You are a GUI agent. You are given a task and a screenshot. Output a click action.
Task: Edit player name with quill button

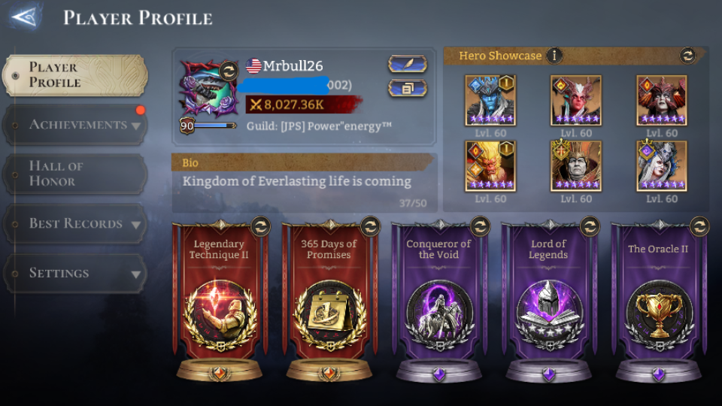point(408,64)
